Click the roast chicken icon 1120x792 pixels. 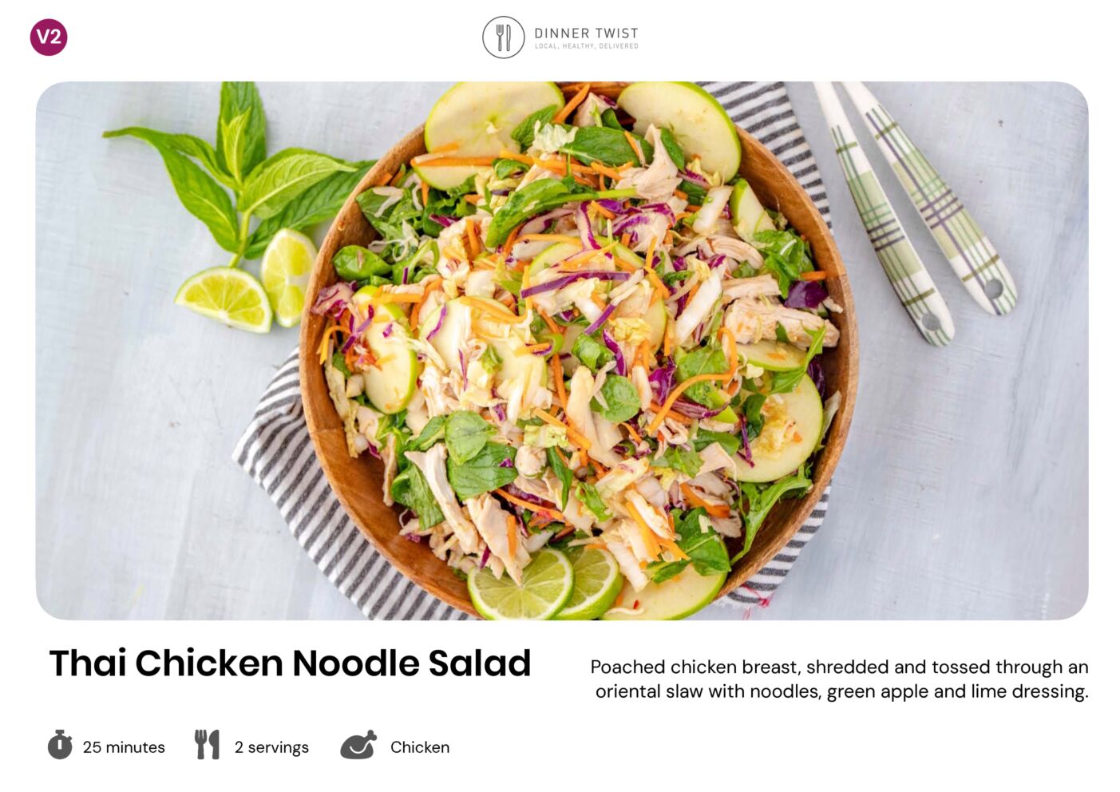358,745
